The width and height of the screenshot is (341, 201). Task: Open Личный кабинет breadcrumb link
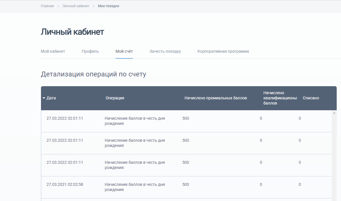[x=76, y=6]
